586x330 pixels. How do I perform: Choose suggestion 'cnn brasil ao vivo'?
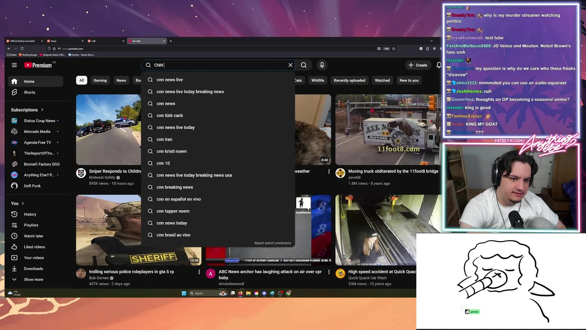pos(218,235)
